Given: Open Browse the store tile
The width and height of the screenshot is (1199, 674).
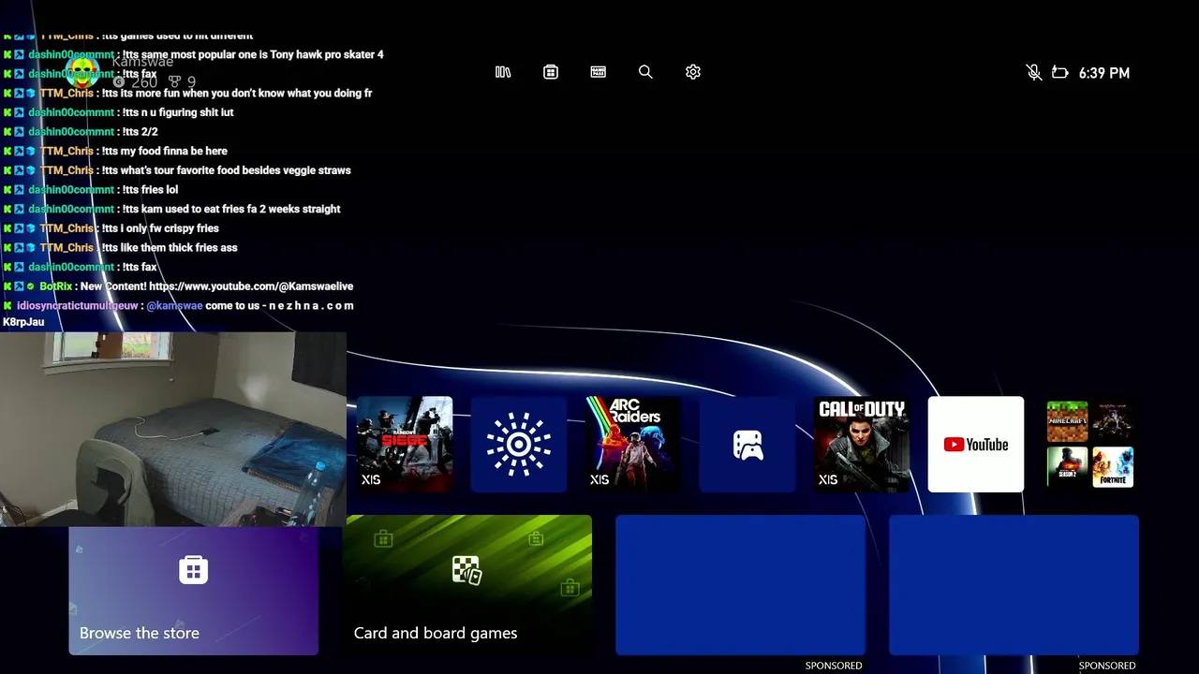Looking at the screenshot, I should pyautogui.click(x=193, y=590).
